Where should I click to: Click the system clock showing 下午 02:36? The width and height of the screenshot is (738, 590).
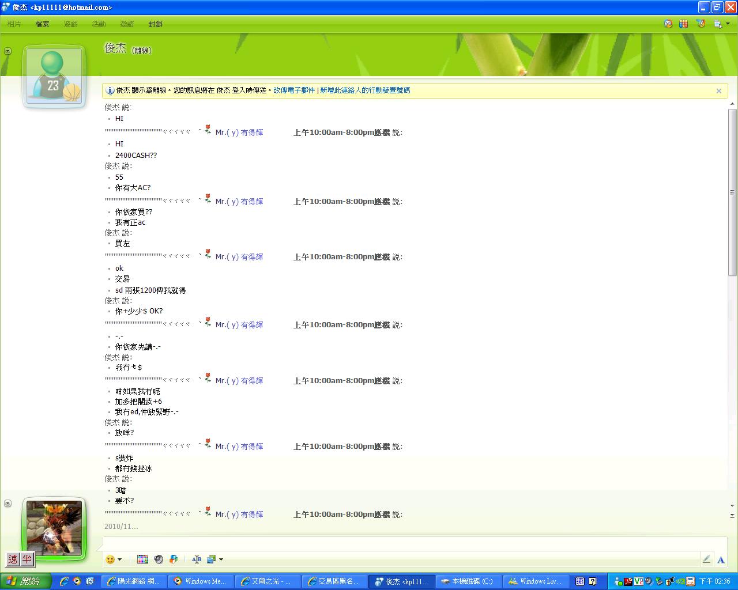(715, 581)
